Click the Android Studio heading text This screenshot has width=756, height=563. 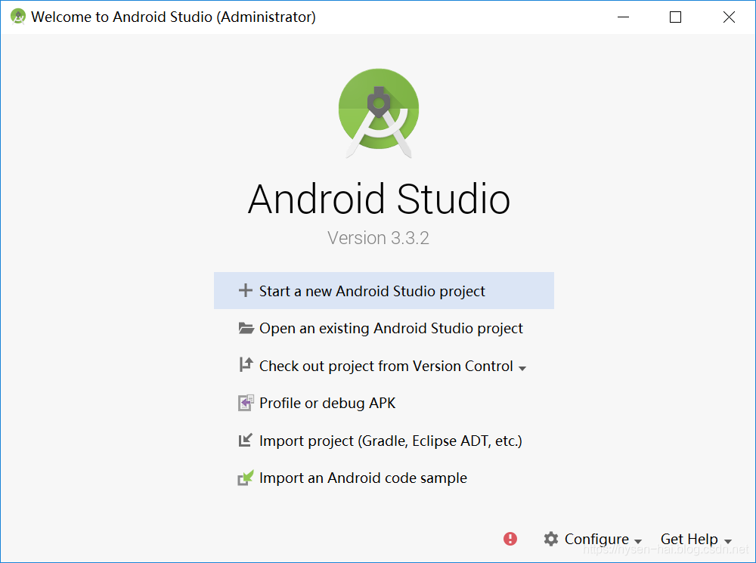(379, 199)
